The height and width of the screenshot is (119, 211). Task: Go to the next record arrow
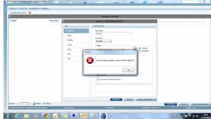[31, 104]
